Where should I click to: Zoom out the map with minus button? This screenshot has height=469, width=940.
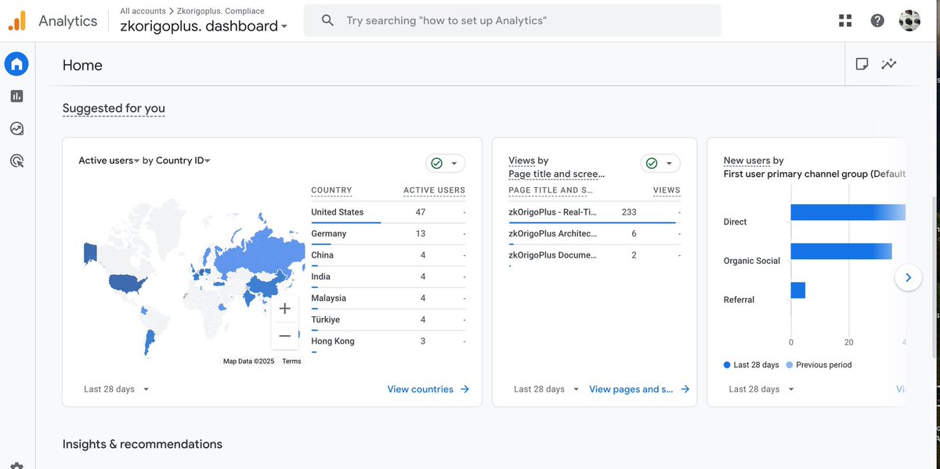click(x=285, y=336)
